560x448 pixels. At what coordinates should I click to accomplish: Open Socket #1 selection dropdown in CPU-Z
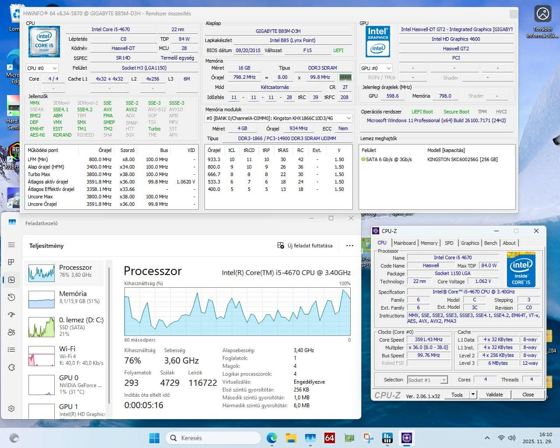coord(427,380)
